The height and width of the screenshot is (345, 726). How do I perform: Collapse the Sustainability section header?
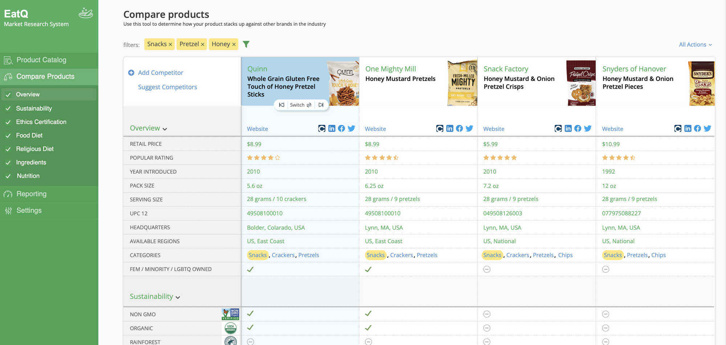click(x=155, y=296)
